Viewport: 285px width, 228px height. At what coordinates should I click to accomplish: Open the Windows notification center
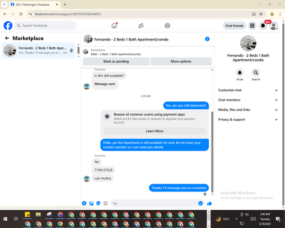pos(278,219)
